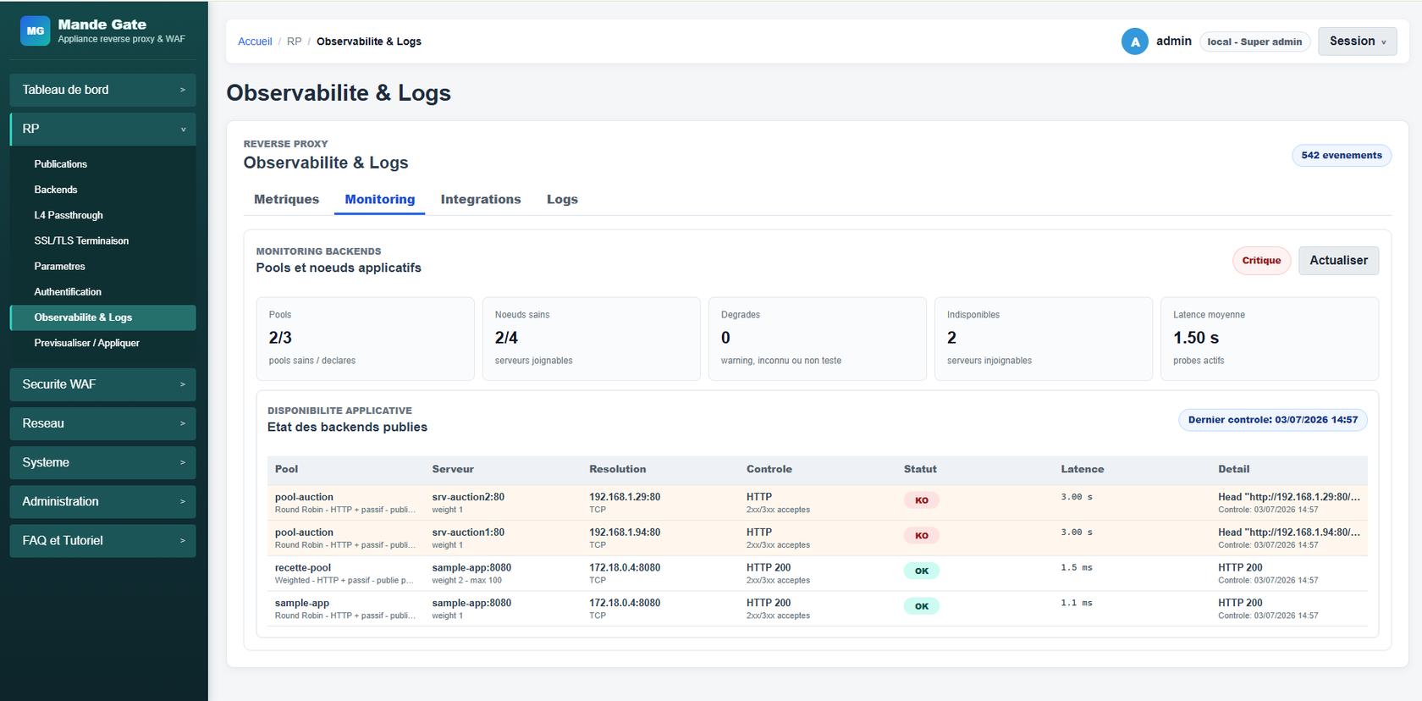Click the RP breadcrumb item

[294, 41]
